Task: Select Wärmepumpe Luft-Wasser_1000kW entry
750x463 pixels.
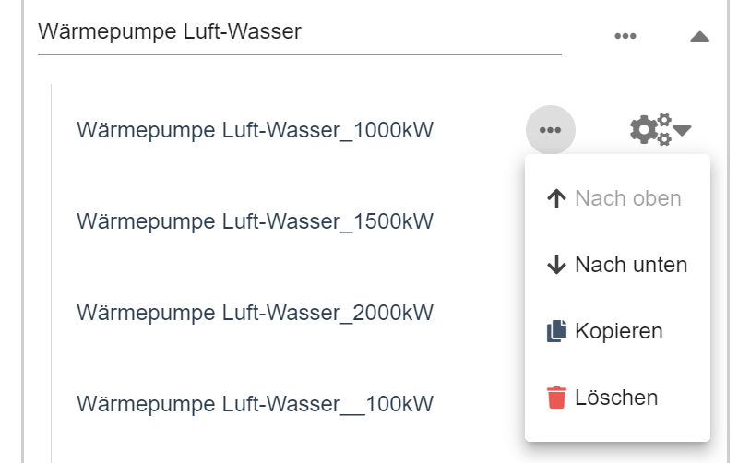Action: 255,130
